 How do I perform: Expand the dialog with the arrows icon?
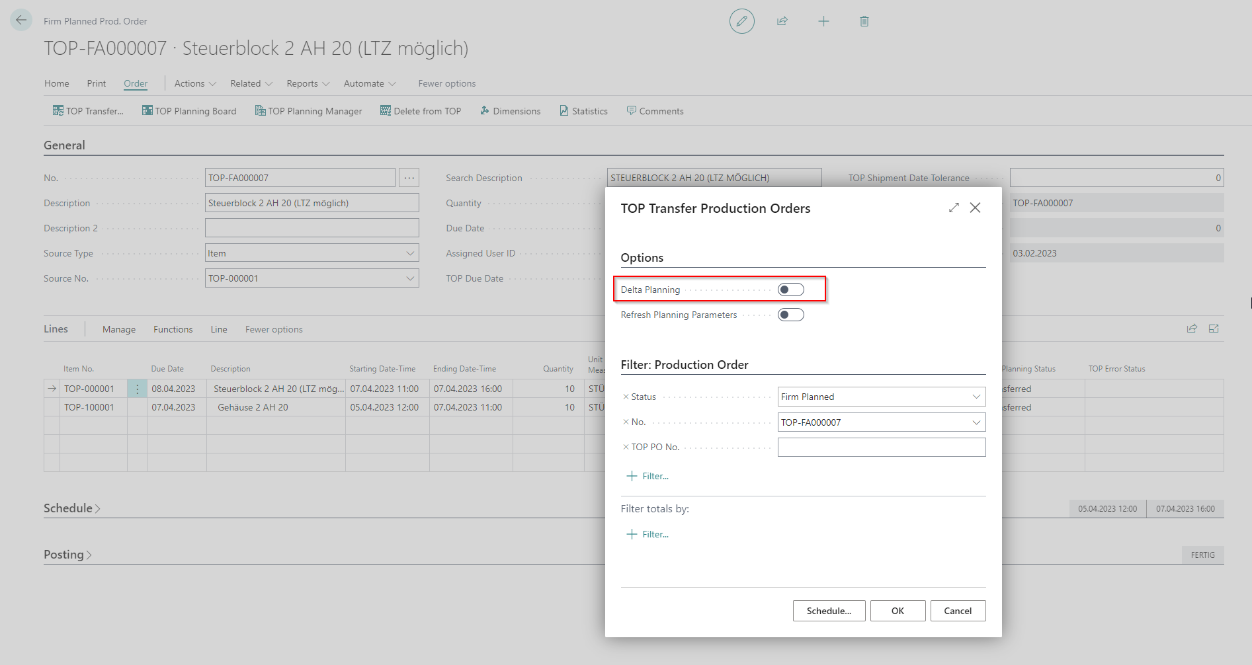tap(954, 208)
